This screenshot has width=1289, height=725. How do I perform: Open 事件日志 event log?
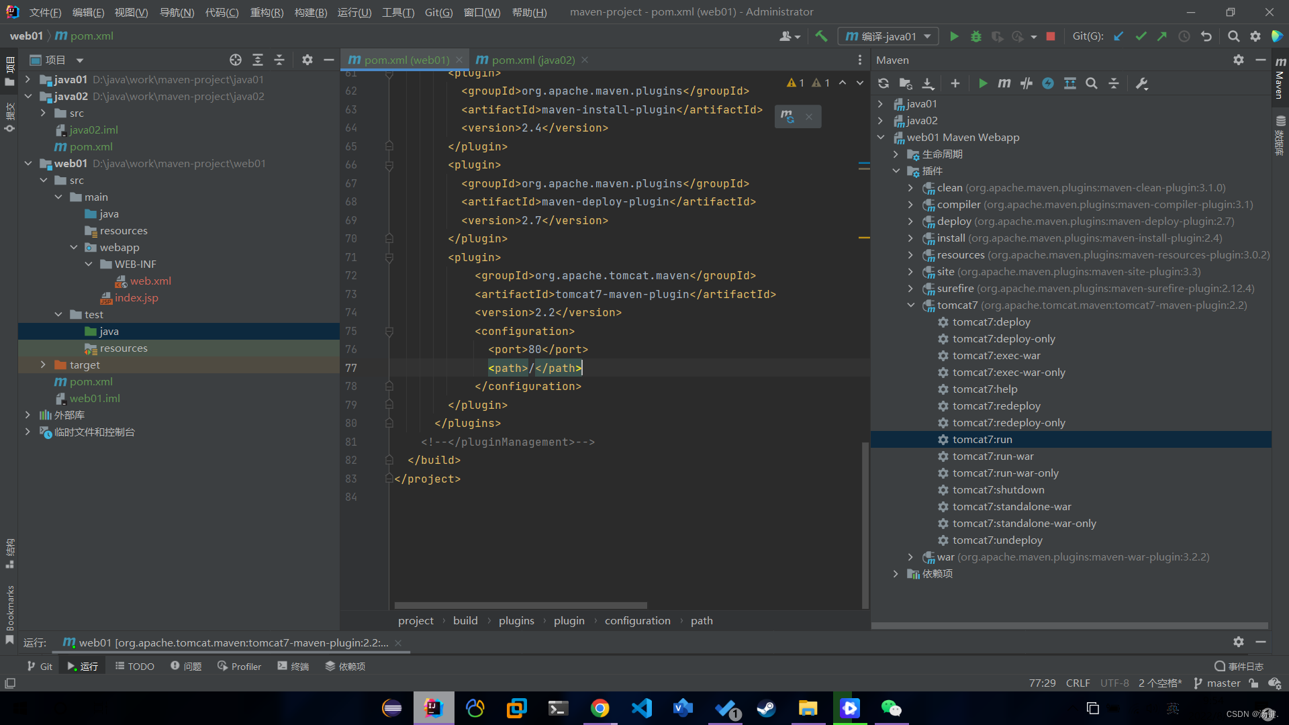[1239, 666]
